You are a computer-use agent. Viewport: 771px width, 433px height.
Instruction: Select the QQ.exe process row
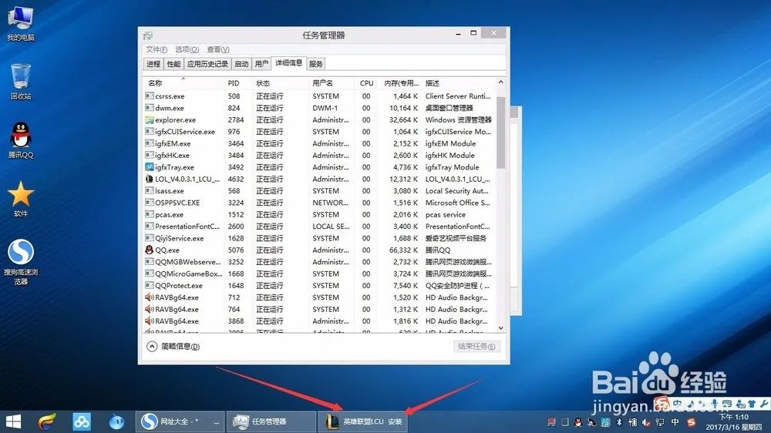(x=319, y=250)
